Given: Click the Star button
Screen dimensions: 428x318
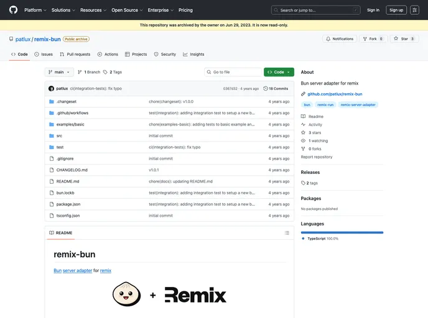Looking at the screenshot, I should pos(404,39).
